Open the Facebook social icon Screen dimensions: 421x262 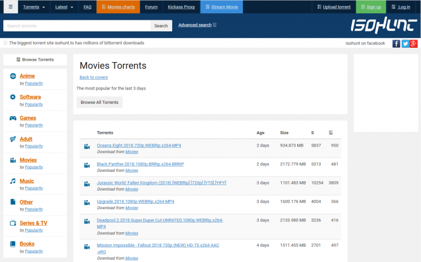(396, 43)
